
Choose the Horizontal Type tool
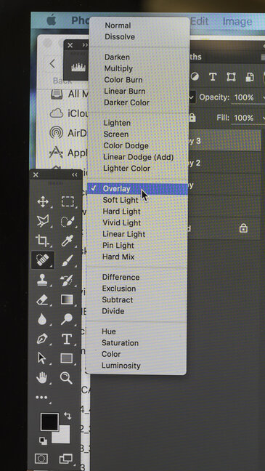click(x=67, y=339)
